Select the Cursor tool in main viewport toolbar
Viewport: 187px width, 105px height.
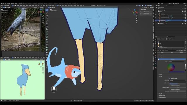pos(47,13)
